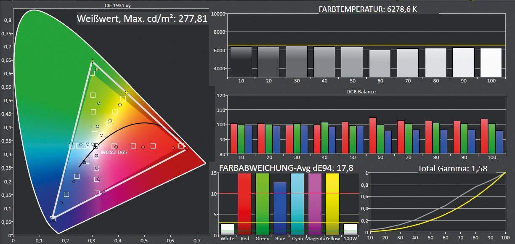515x244 pixels.
Task: Select the color temperature bar at 60
Action: [x=380, y=64]
